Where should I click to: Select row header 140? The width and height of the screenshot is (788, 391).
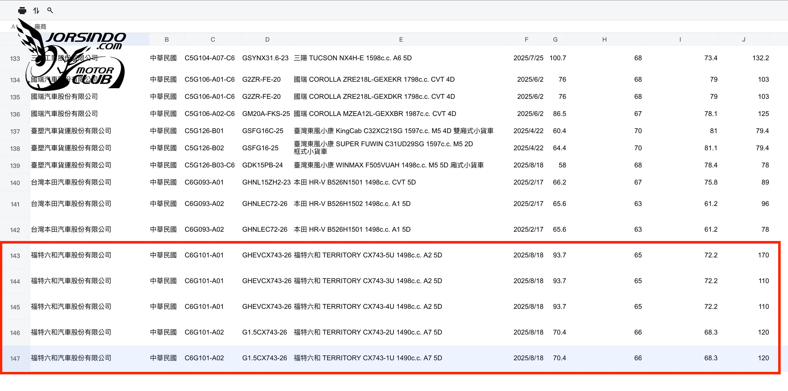tap(15, 183)
